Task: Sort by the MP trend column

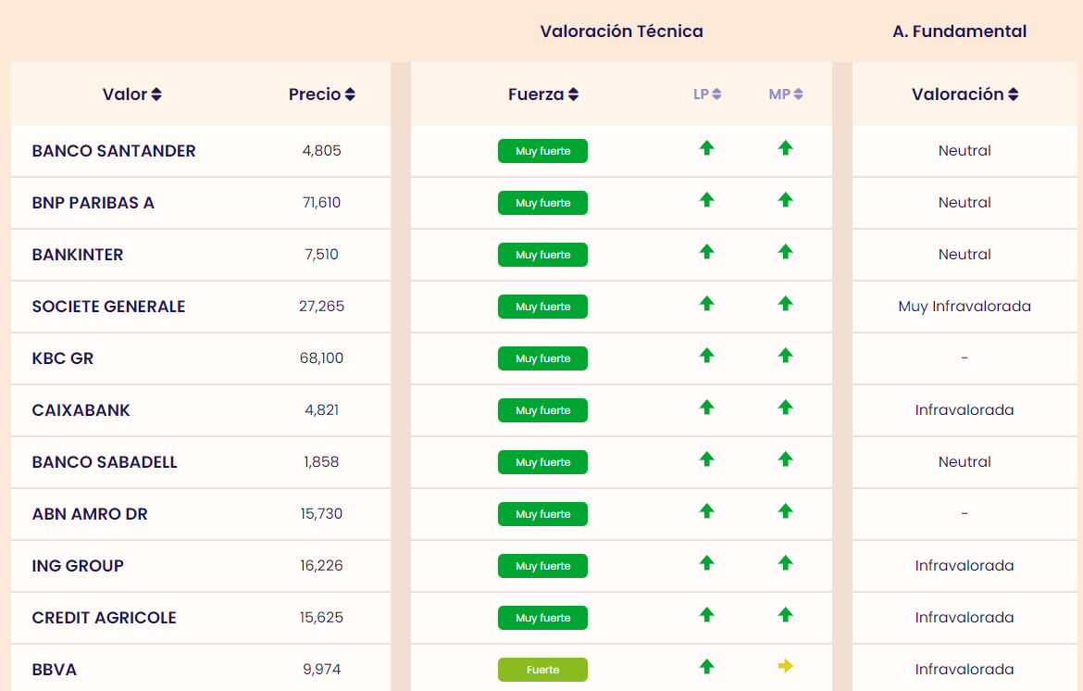Action: click(x=786, y=94)
